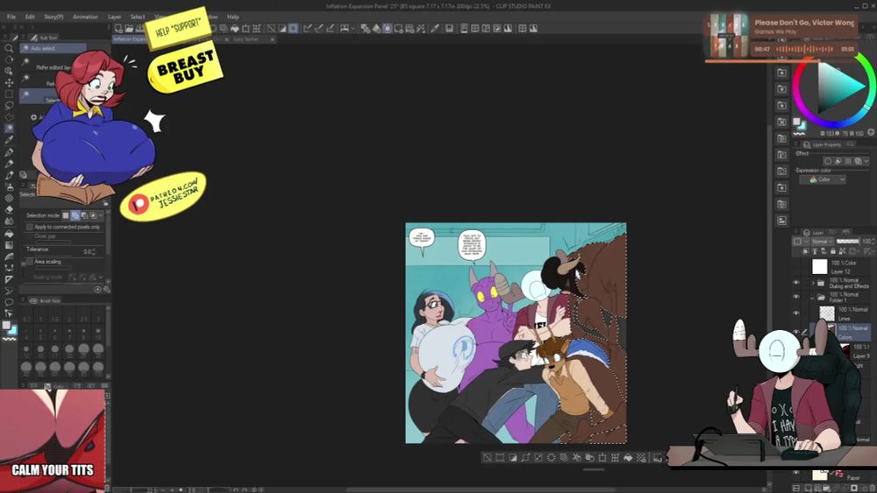
Task: Open the File menu
Action: tap(11, 17)
